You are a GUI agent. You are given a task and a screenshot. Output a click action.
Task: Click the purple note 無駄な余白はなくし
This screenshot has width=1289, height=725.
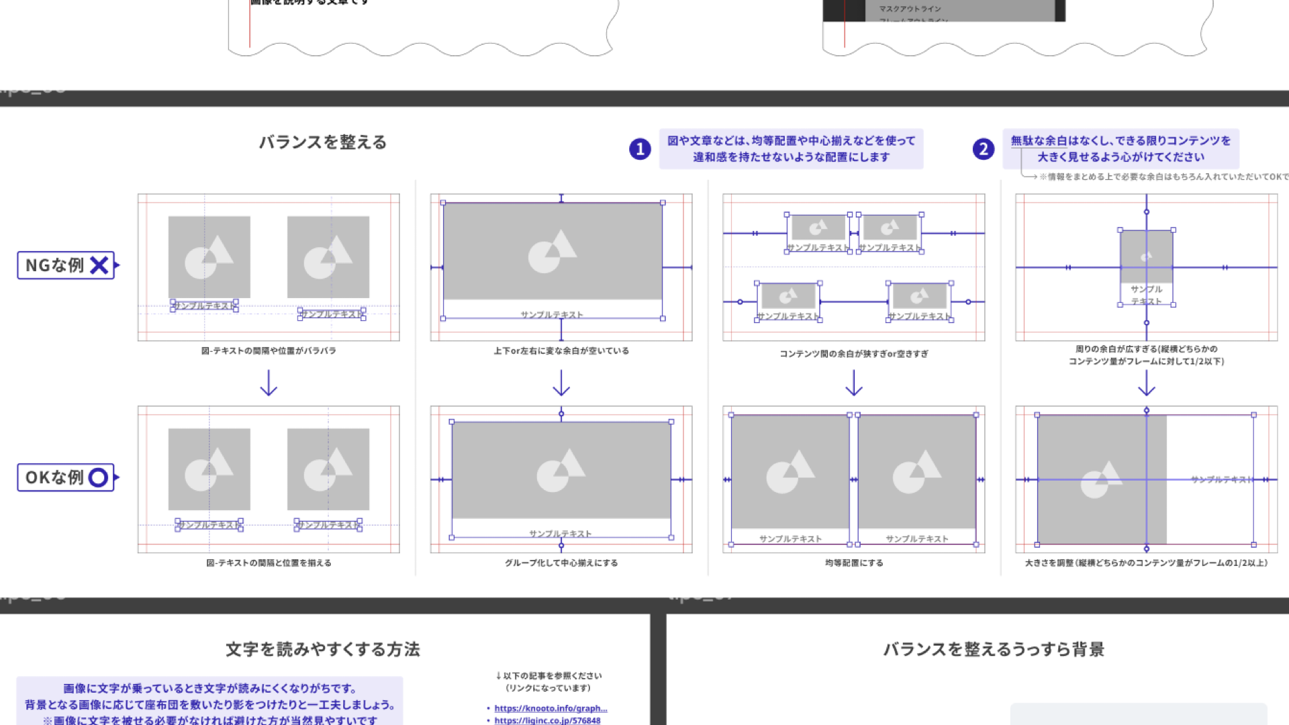click(1120, 149)
